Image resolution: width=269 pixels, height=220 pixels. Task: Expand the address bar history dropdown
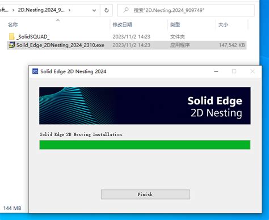(x=94, y=10)
